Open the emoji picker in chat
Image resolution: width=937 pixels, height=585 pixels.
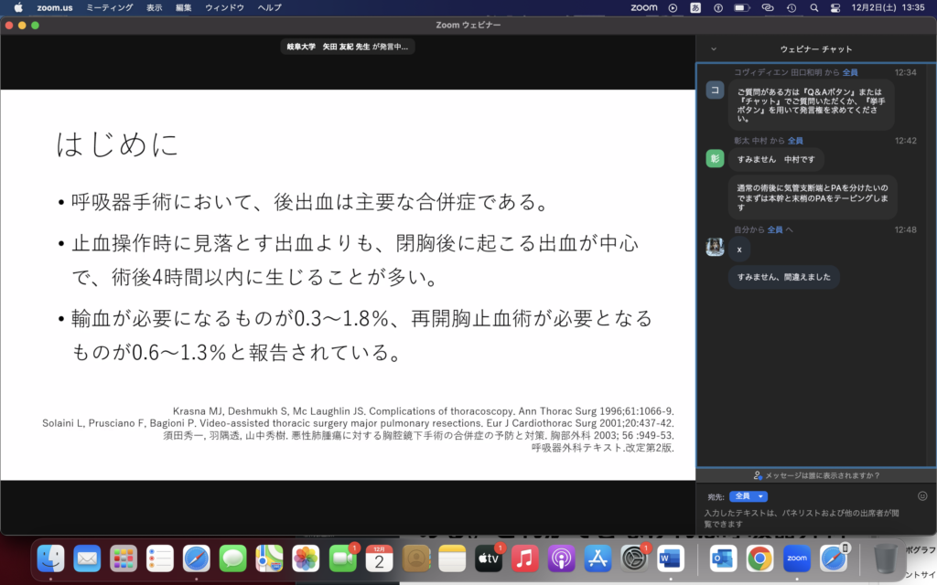coord(922,496)
